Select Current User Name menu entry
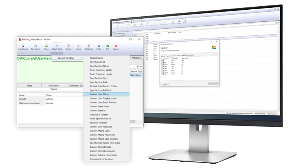300x168 pixels. click(106, 94)
